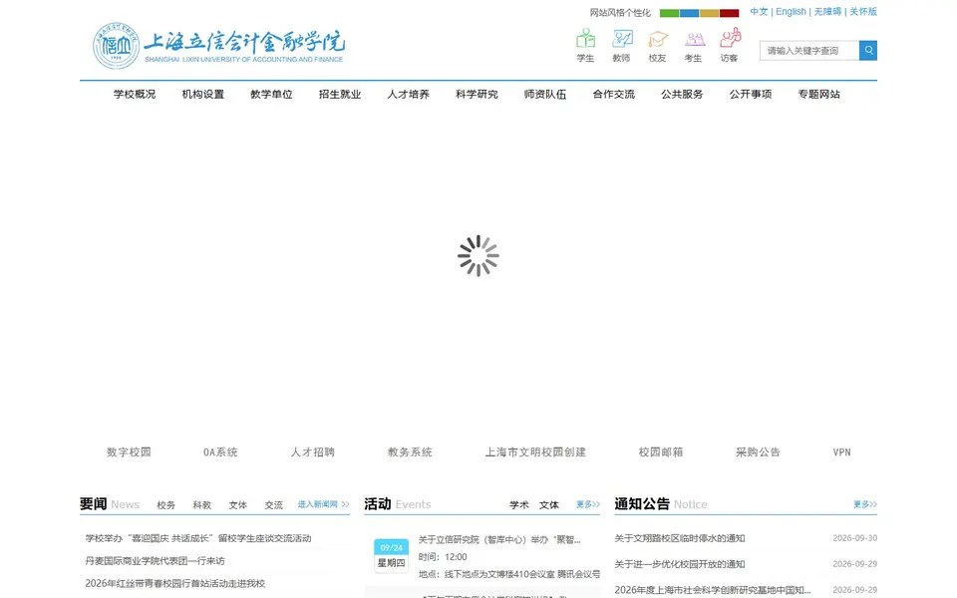Go to the 采购公告 quick link
Image resolution: width=957 pixels, height=598 pixels.
(x=758, y=452)
